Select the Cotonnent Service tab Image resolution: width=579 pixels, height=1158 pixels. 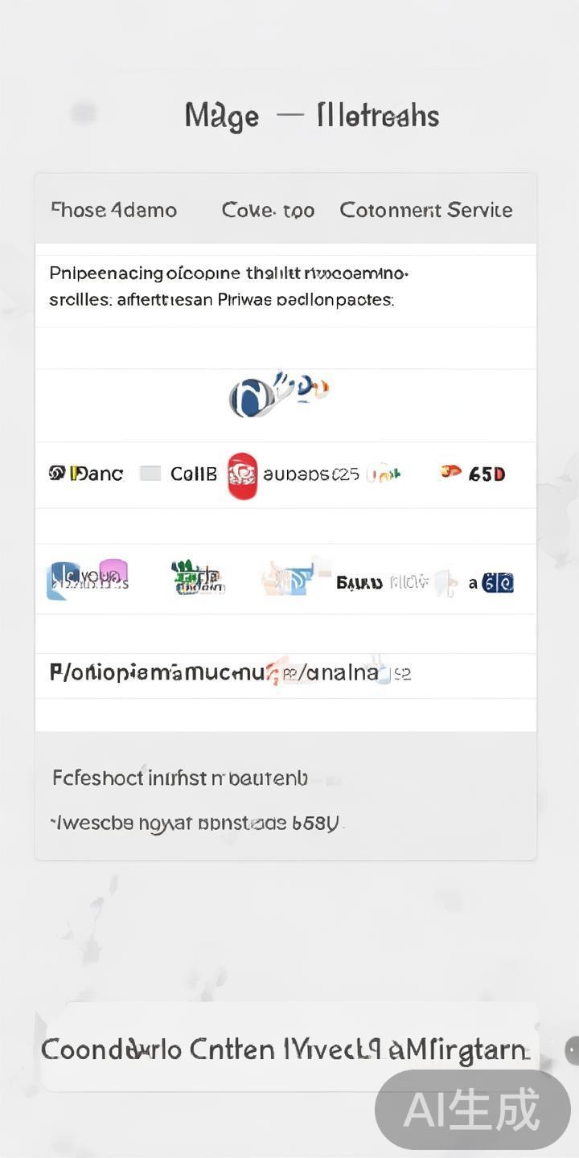pos(425,211)
